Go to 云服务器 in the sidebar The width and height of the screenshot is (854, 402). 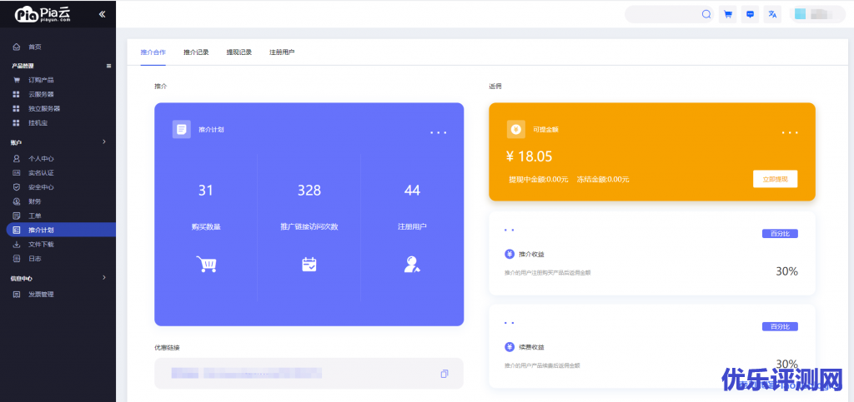(x=41, y=94)
